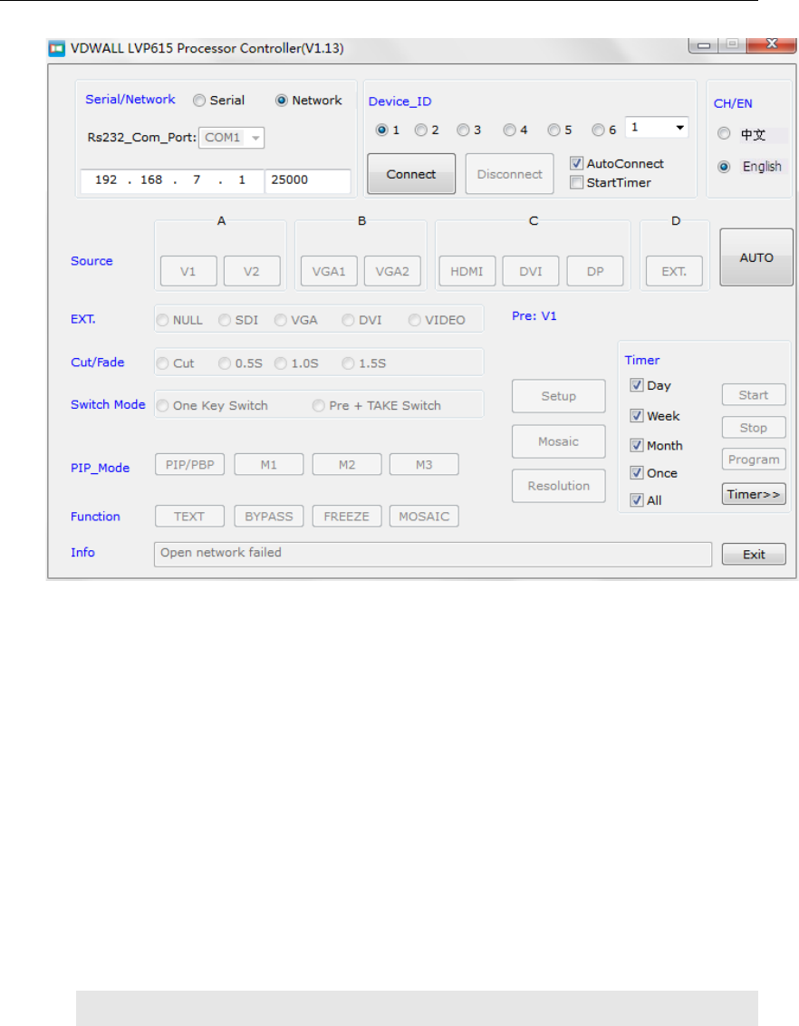Select the English language option
Screen dimensions: 799x1026
tap(724, 167)
